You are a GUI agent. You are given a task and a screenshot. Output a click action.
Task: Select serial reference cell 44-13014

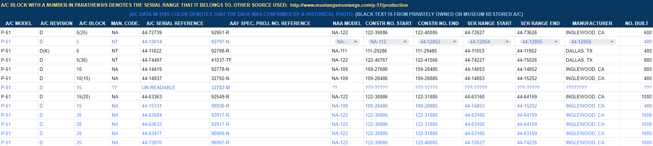point(175,42)
